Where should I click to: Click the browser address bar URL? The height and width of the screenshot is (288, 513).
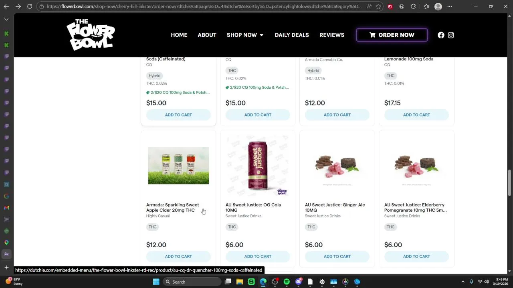point(204,6)
